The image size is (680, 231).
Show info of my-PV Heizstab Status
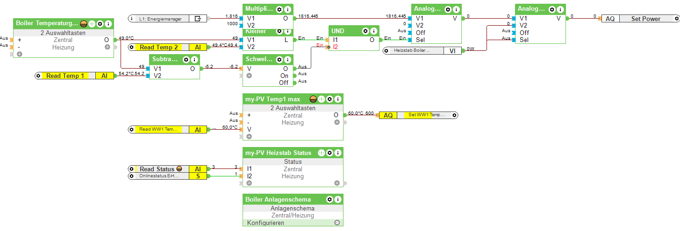click(337, 153)
